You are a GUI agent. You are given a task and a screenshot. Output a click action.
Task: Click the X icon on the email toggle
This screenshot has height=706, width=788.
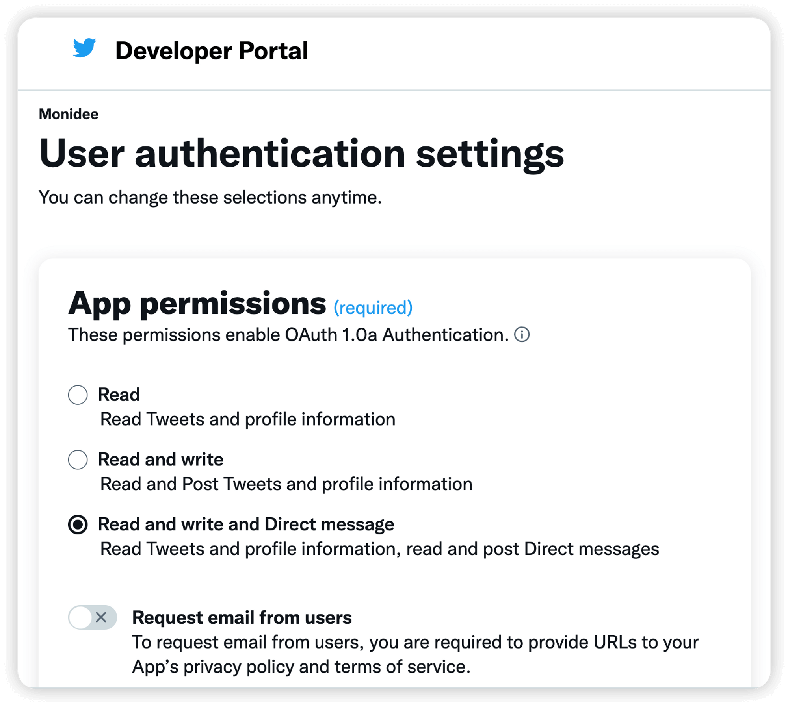click(102, 617)
